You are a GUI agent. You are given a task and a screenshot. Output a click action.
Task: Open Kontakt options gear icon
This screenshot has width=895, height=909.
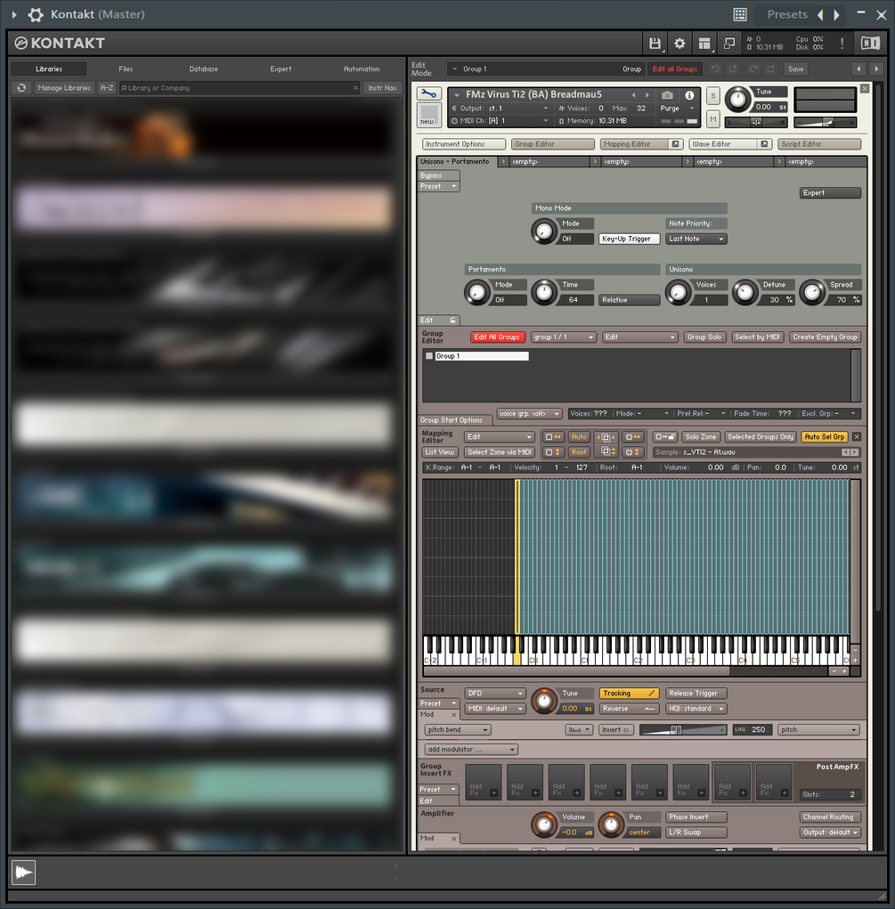pyautogui.click(x=679, y=44)
